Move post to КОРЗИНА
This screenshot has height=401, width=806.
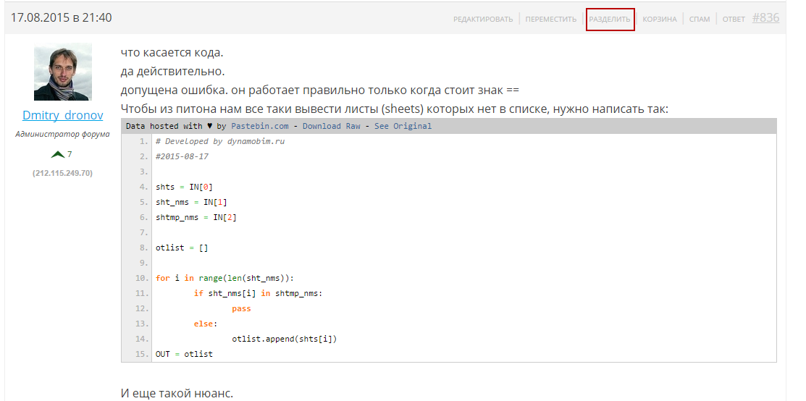click(x=660, y=20)
